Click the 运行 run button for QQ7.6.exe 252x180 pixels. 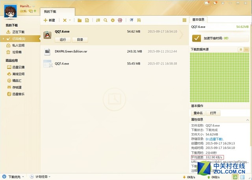point(63,40)
